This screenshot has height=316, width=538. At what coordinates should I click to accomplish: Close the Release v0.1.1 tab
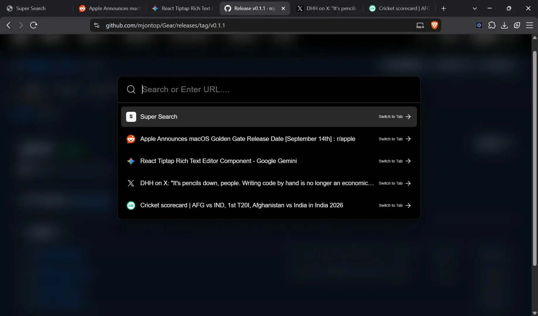(x=283, y=8)
